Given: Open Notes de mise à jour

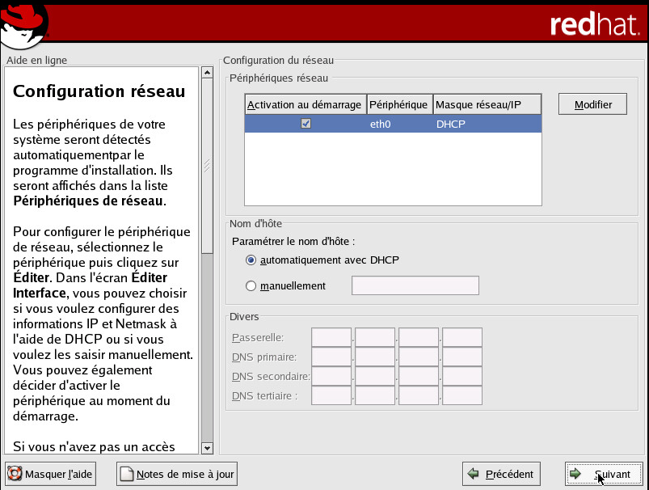Looking at the screenshot, I should click(177, 474).
